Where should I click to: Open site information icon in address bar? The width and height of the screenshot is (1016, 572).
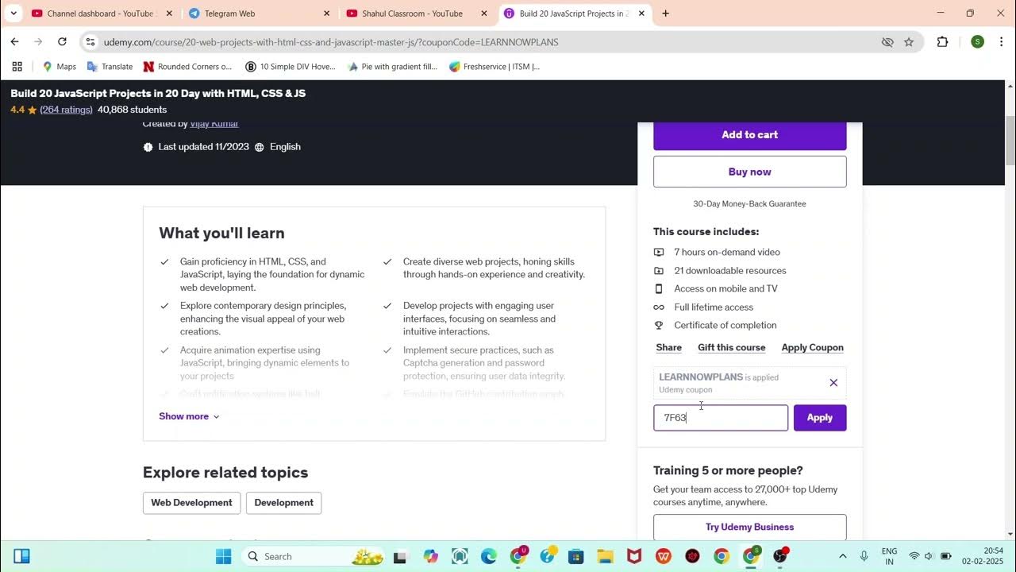[90, 42]
